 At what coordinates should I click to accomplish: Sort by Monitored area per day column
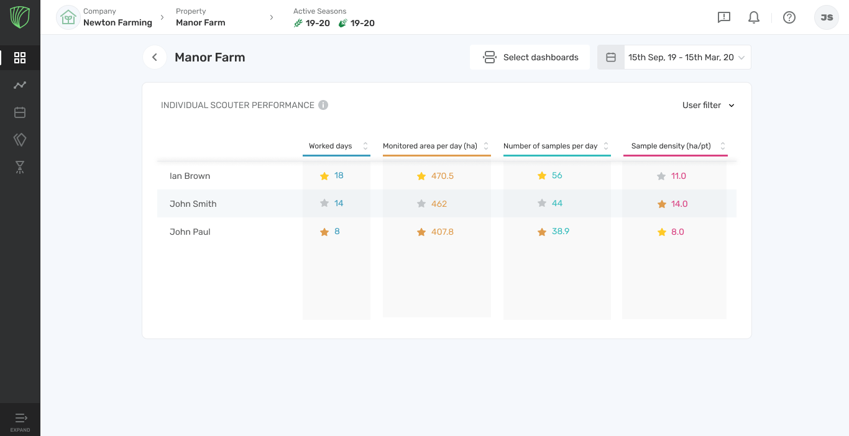click(x=486, y=146)
